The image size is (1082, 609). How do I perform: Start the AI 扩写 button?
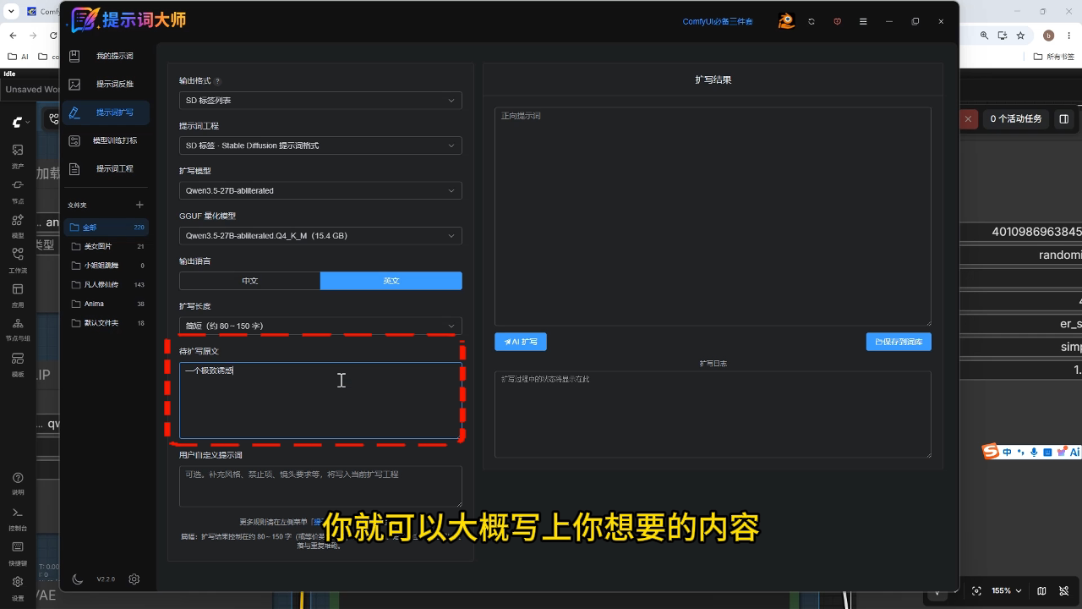(x=521, y=342)
